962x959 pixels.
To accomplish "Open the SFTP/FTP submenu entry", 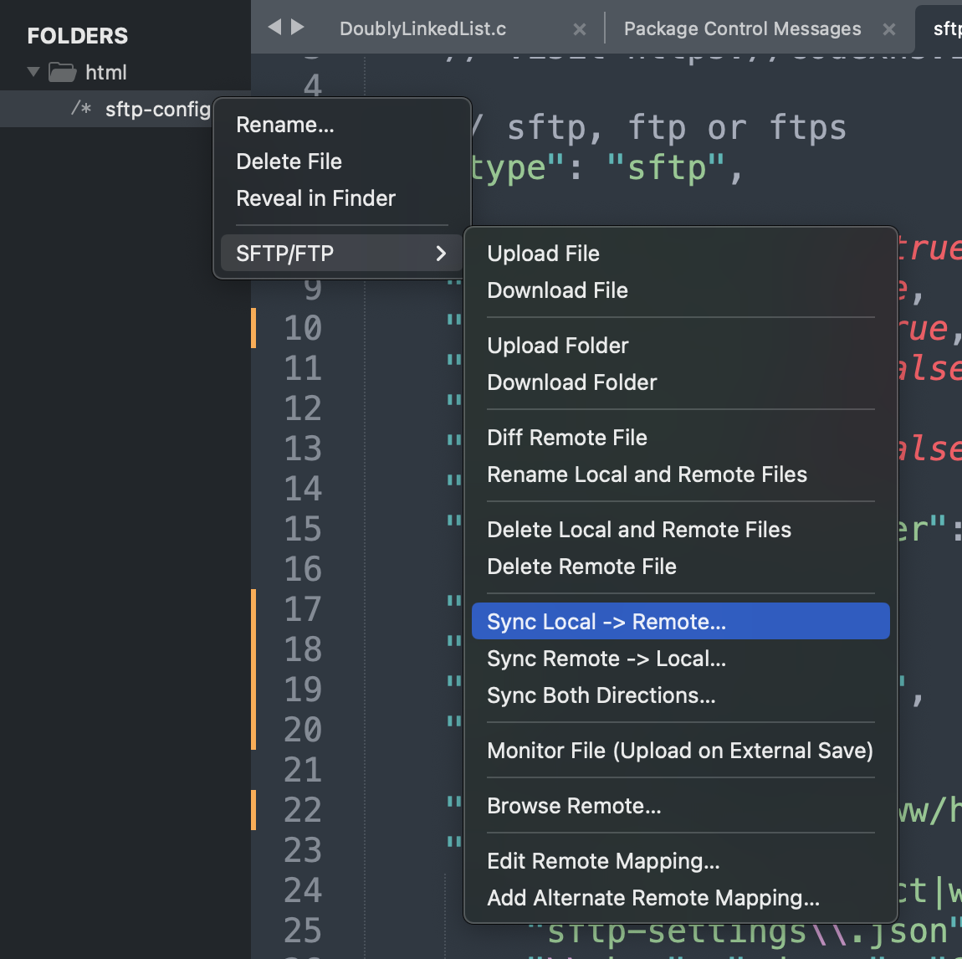I will click(x=342, y=253).
